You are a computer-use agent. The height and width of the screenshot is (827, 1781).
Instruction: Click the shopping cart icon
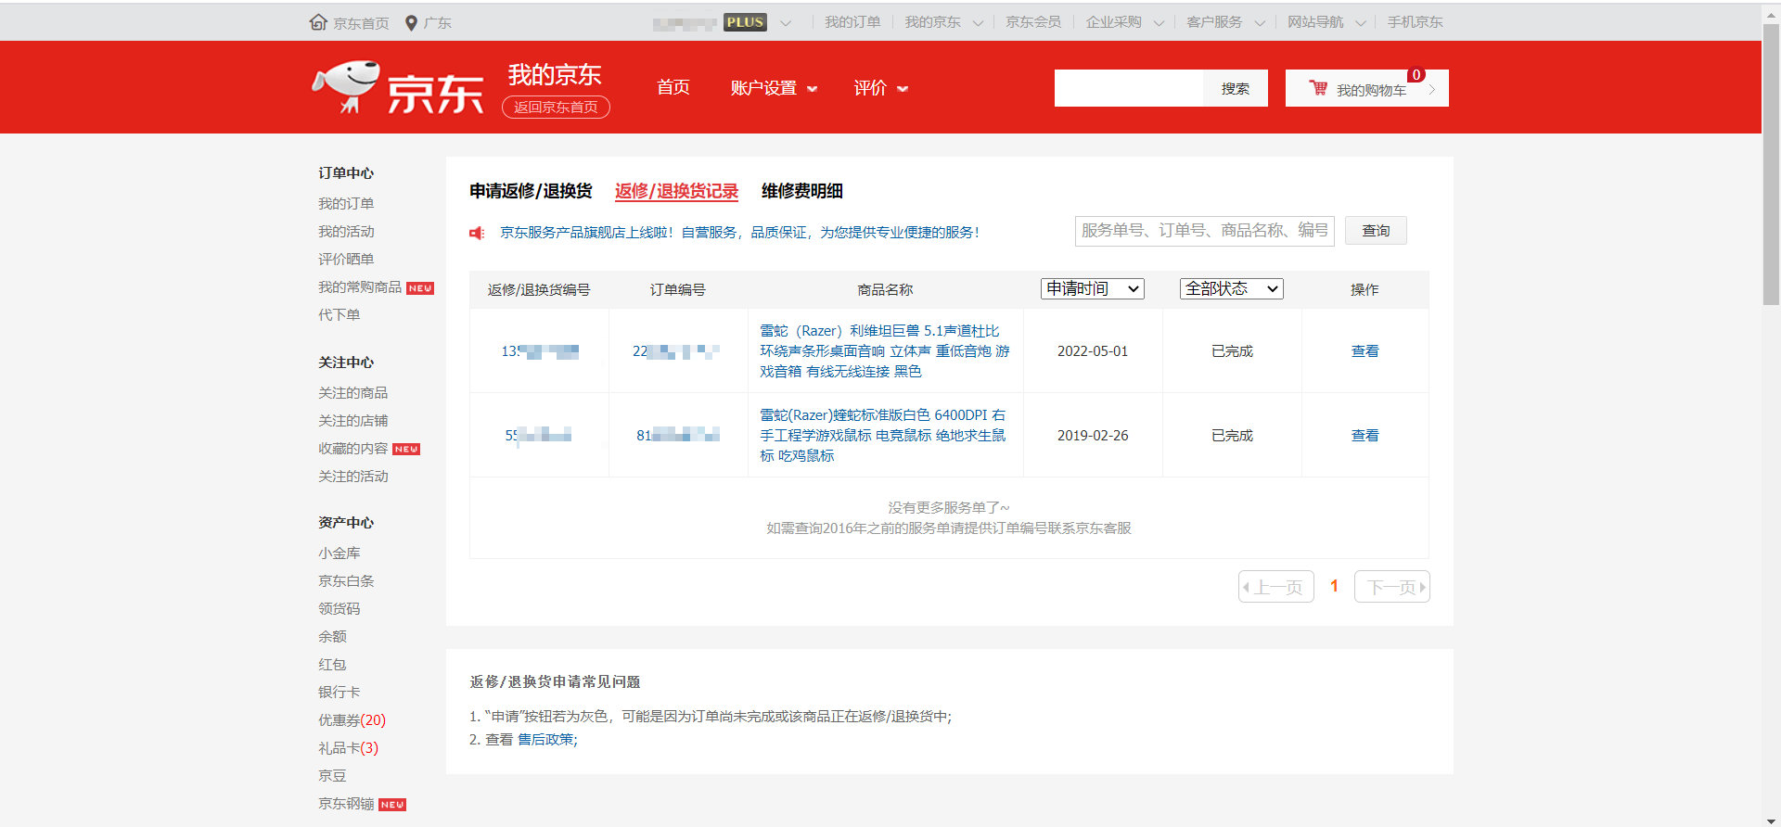(1318, 88)
